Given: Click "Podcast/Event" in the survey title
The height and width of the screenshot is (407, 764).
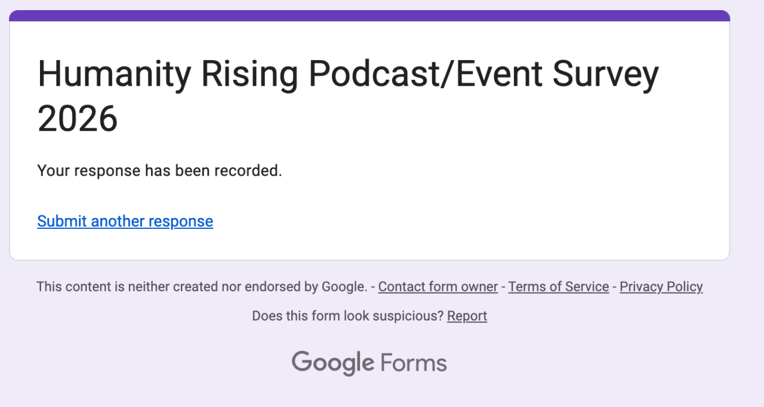Looking at the screenshot, I should (424, 74).
